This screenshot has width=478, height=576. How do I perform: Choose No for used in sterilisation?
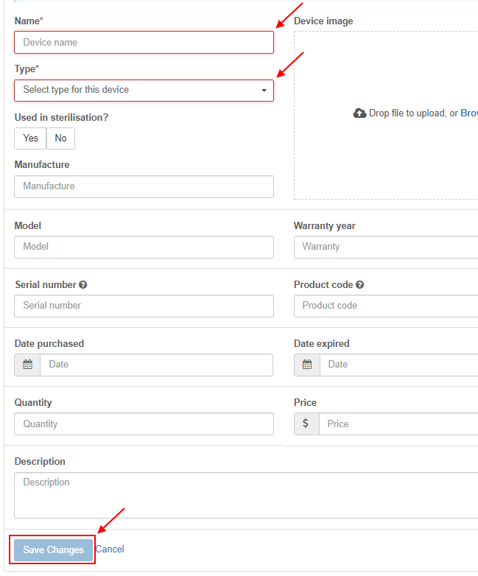point(60,138)
